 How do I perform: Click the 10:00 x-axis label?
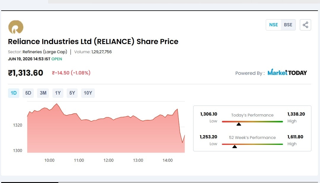pyautogui.click(x=49, y=161)
